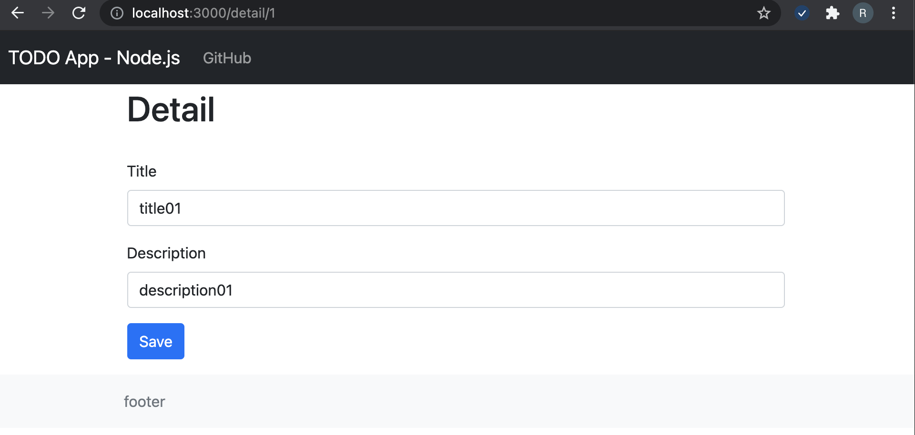915x435 pixels.
Task: Open the site information icon in address bar
Action: pyautogui.click(x=117, y=13)
